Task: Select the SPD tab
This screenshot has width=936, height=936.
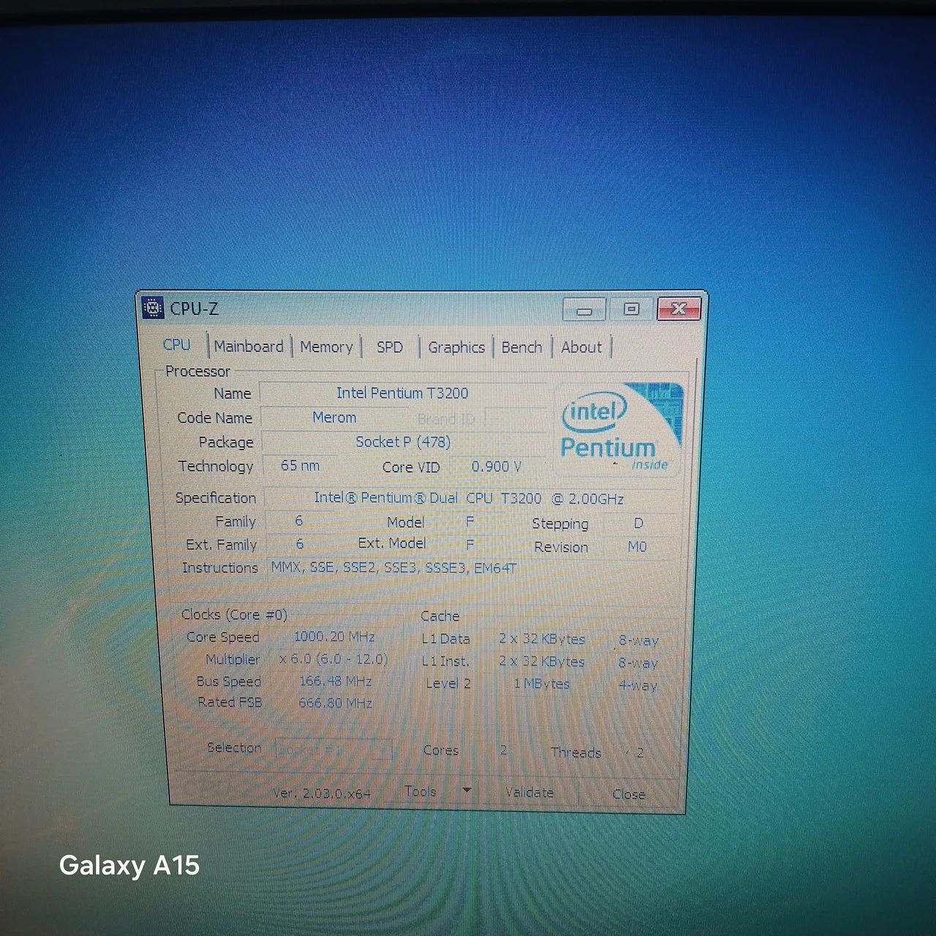Action: [x=389, y=347]
